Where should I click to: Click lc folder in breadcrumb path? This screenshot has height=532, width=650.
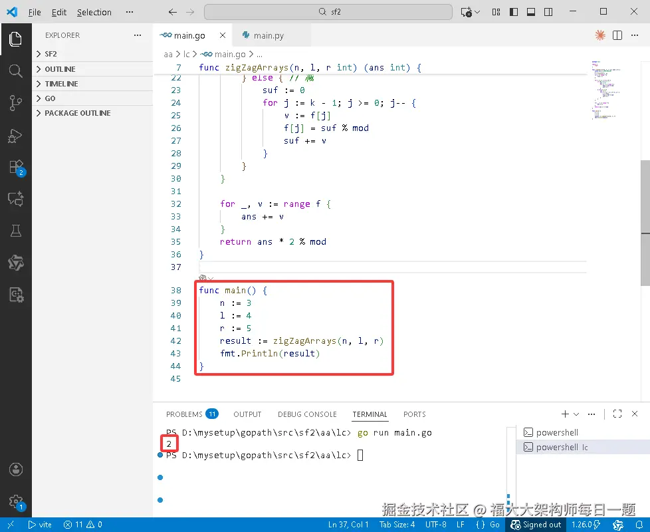186,55
